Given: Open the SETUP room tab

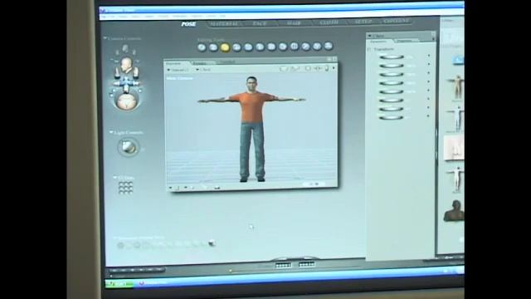Looking at the screenshot, I should pos(363,22).
